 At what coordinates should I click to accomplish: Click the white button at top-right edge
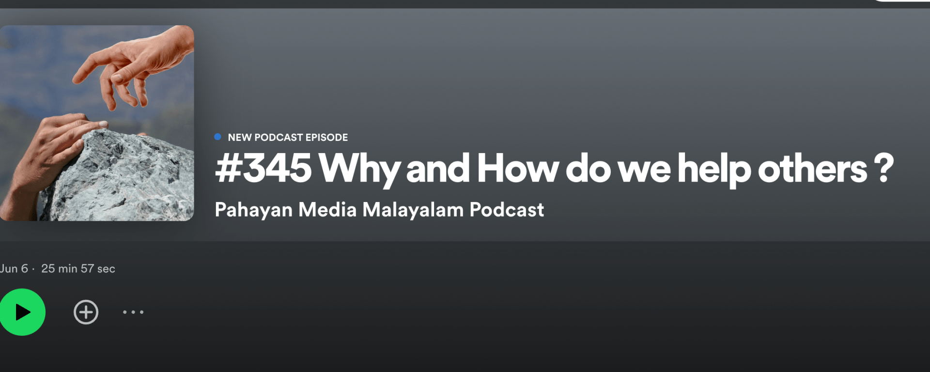pyautogui.click(x=901, y=1)
